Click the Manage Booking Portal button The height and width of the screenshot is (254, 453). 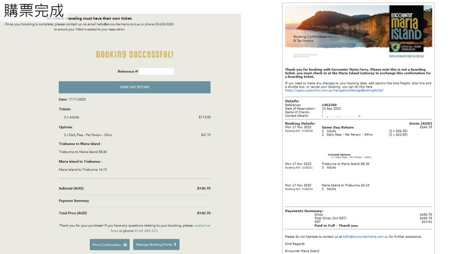[156, 245]
